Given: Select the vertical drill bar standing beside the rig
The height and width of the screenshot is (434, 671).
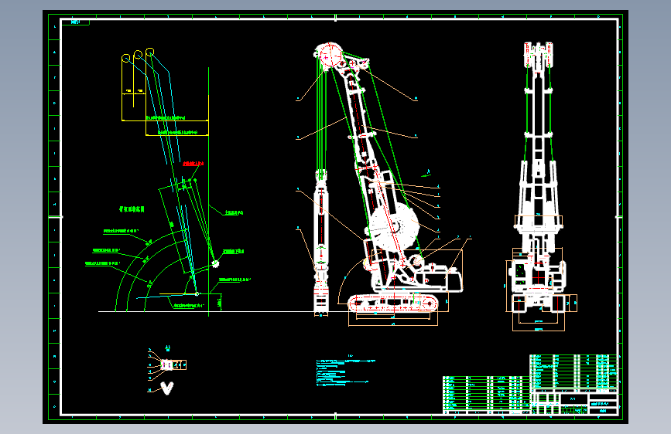Looking at the screenshot, I should (x=321, y=242).
